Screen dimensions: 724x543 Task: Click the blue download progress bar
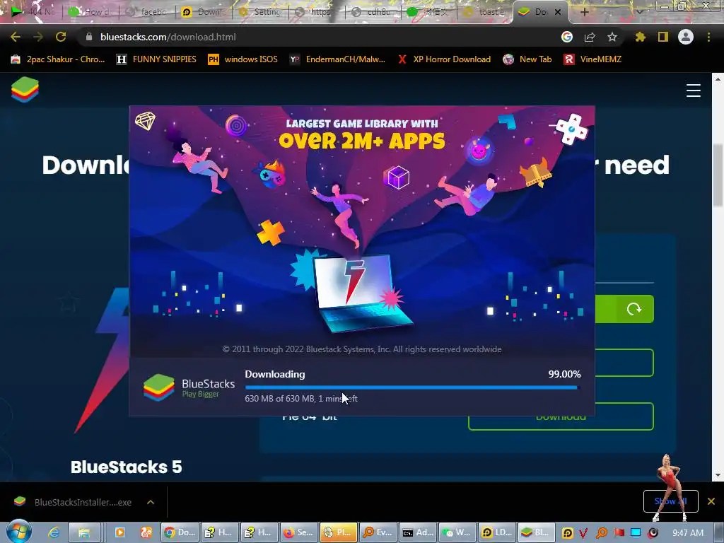pos(411,387)
